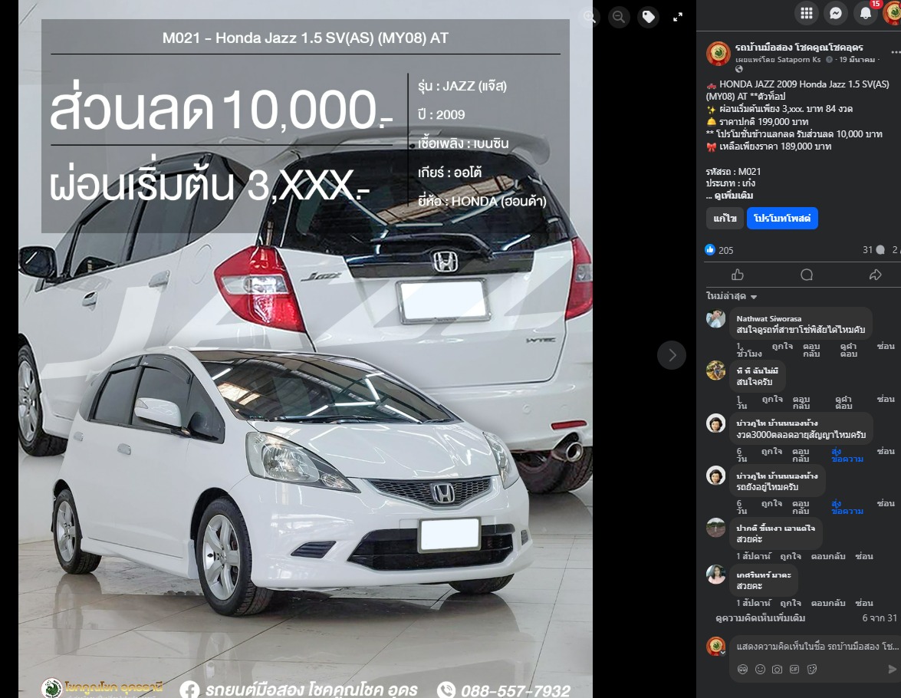Open the Facebook menu grid icon
901x698 pixels.
click(x=807, y=13)
